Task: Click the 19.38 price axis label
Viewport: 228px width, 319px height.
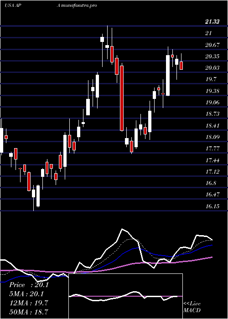Action: tap(212, 91)
